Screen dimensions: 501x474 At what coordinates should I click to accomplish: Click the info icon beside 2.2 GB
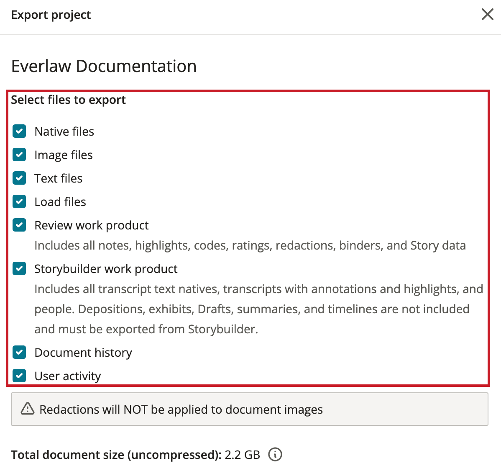coord(275,454)
